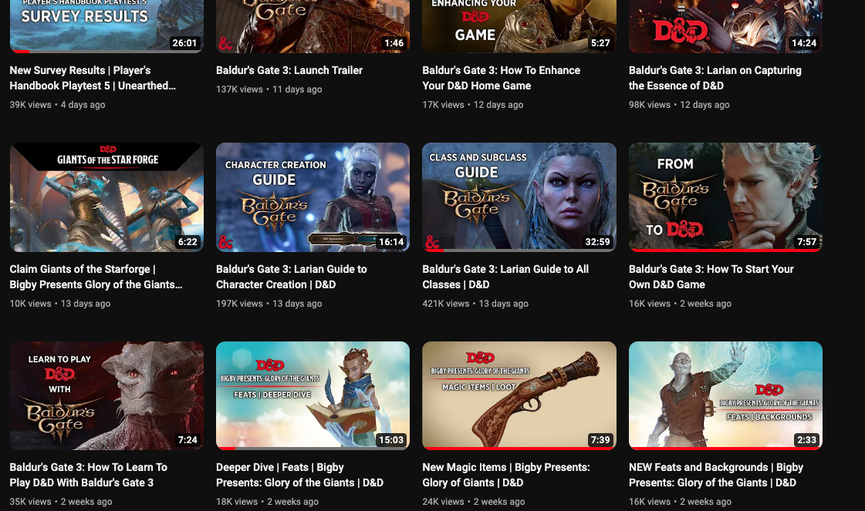
Task: Open the Giants of the Star Forge thumbnail
Action: (106, 197)
